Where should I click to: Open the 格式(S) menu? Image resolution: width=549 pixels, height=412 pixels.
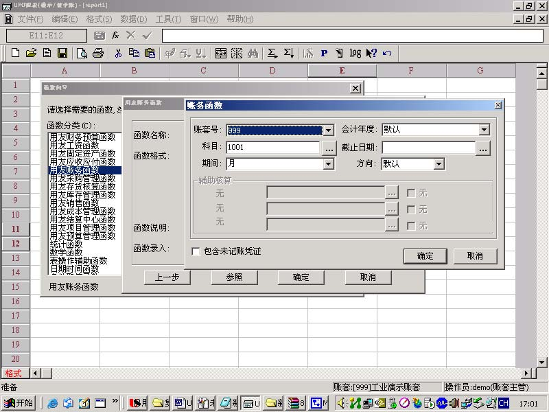point(99,19)
